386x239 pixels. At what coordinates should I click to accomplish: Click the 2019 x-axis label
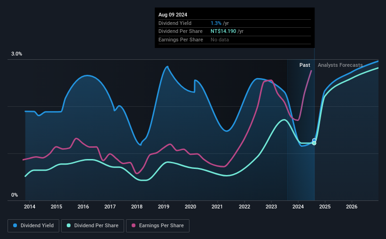[x=164, y=207]
